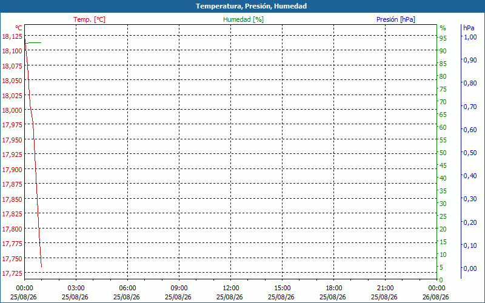The height and width of the screenshot is (303, 485).
Task: Pick the 17,875 tick on temperature axis
Action: coord(12,184)
